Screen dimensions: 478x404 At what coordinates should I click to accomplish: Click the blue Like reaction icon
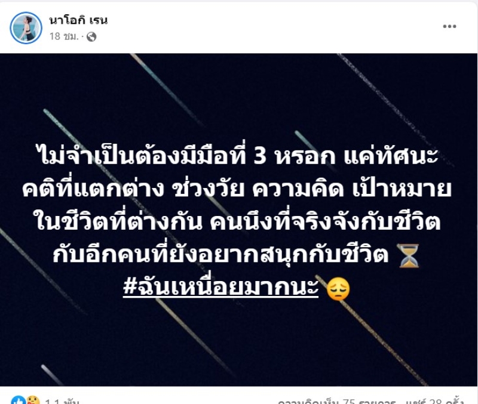pyautogui.click(x=19, y=400)
